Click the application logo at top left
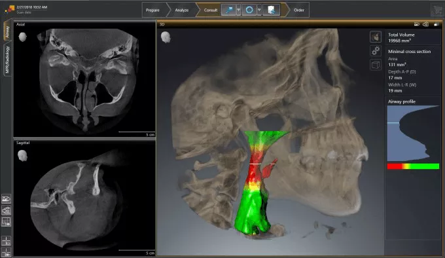The width and height of the screenshot is (445, 258). tap(9, 9)
